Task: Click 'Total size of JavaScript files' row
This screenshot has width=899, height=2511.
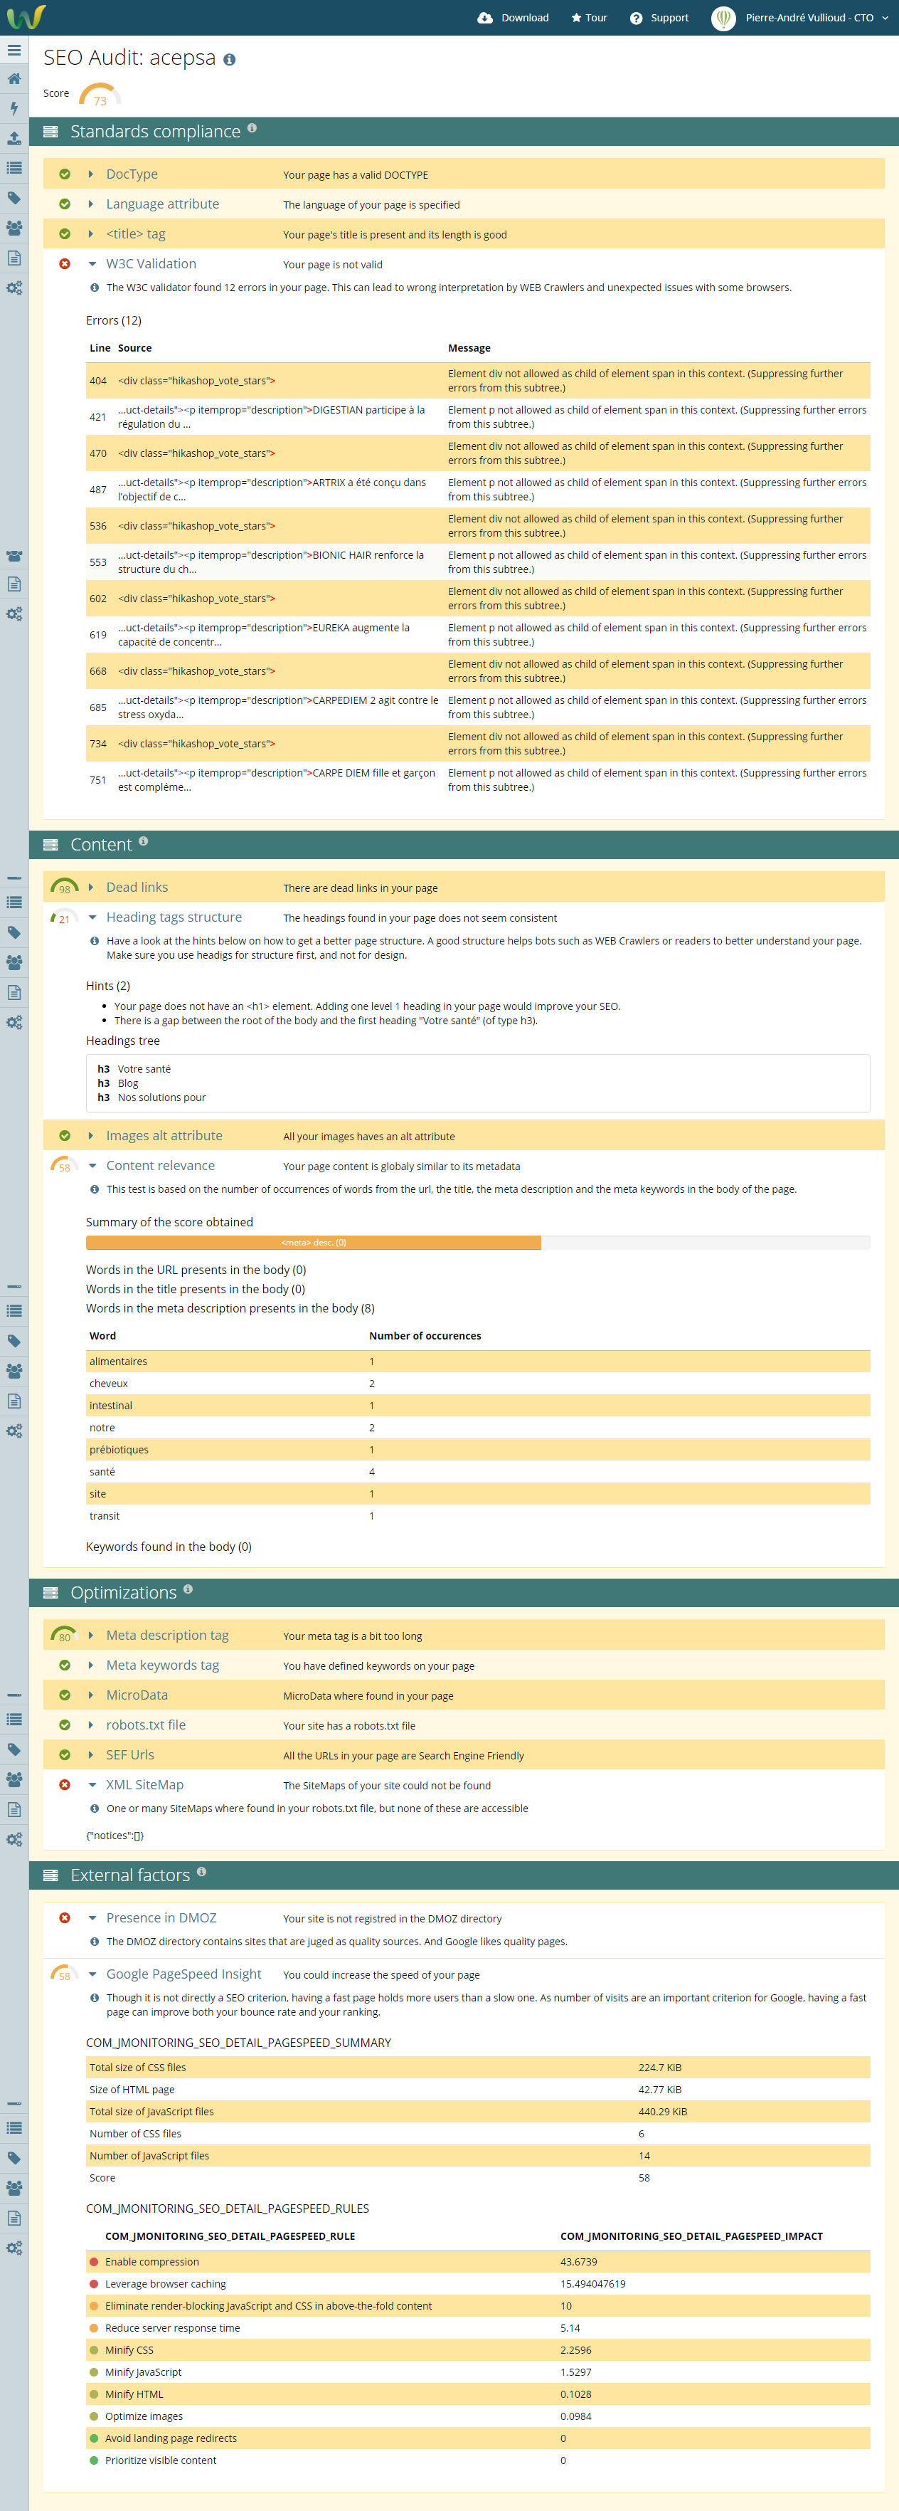Action: pos(477,2111)
